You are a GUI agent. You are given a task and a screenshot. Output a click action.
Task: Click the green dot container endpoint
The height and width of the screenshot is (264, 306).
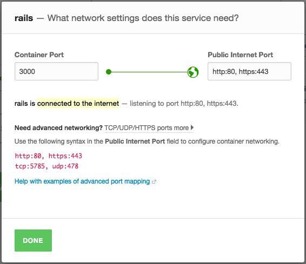point(109,72)
